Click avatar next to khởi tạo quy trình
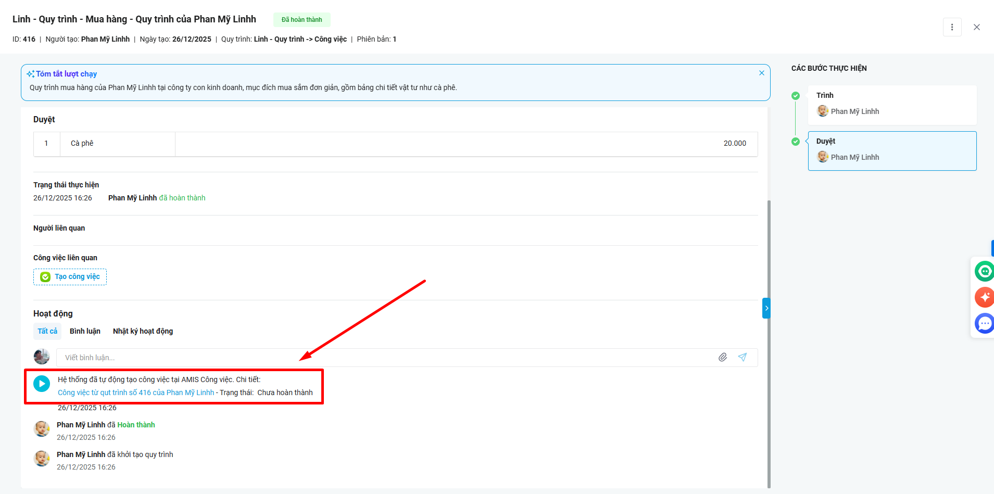 pyautogui.click(x=42, y=459)
